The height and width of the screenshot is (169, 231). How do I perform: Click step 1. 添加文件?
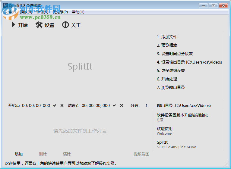pos(167,37)
